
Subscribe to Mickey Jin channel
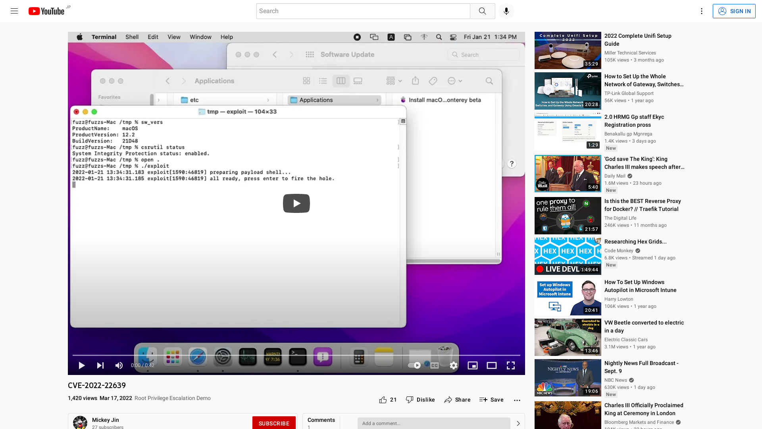coord(274,423)
